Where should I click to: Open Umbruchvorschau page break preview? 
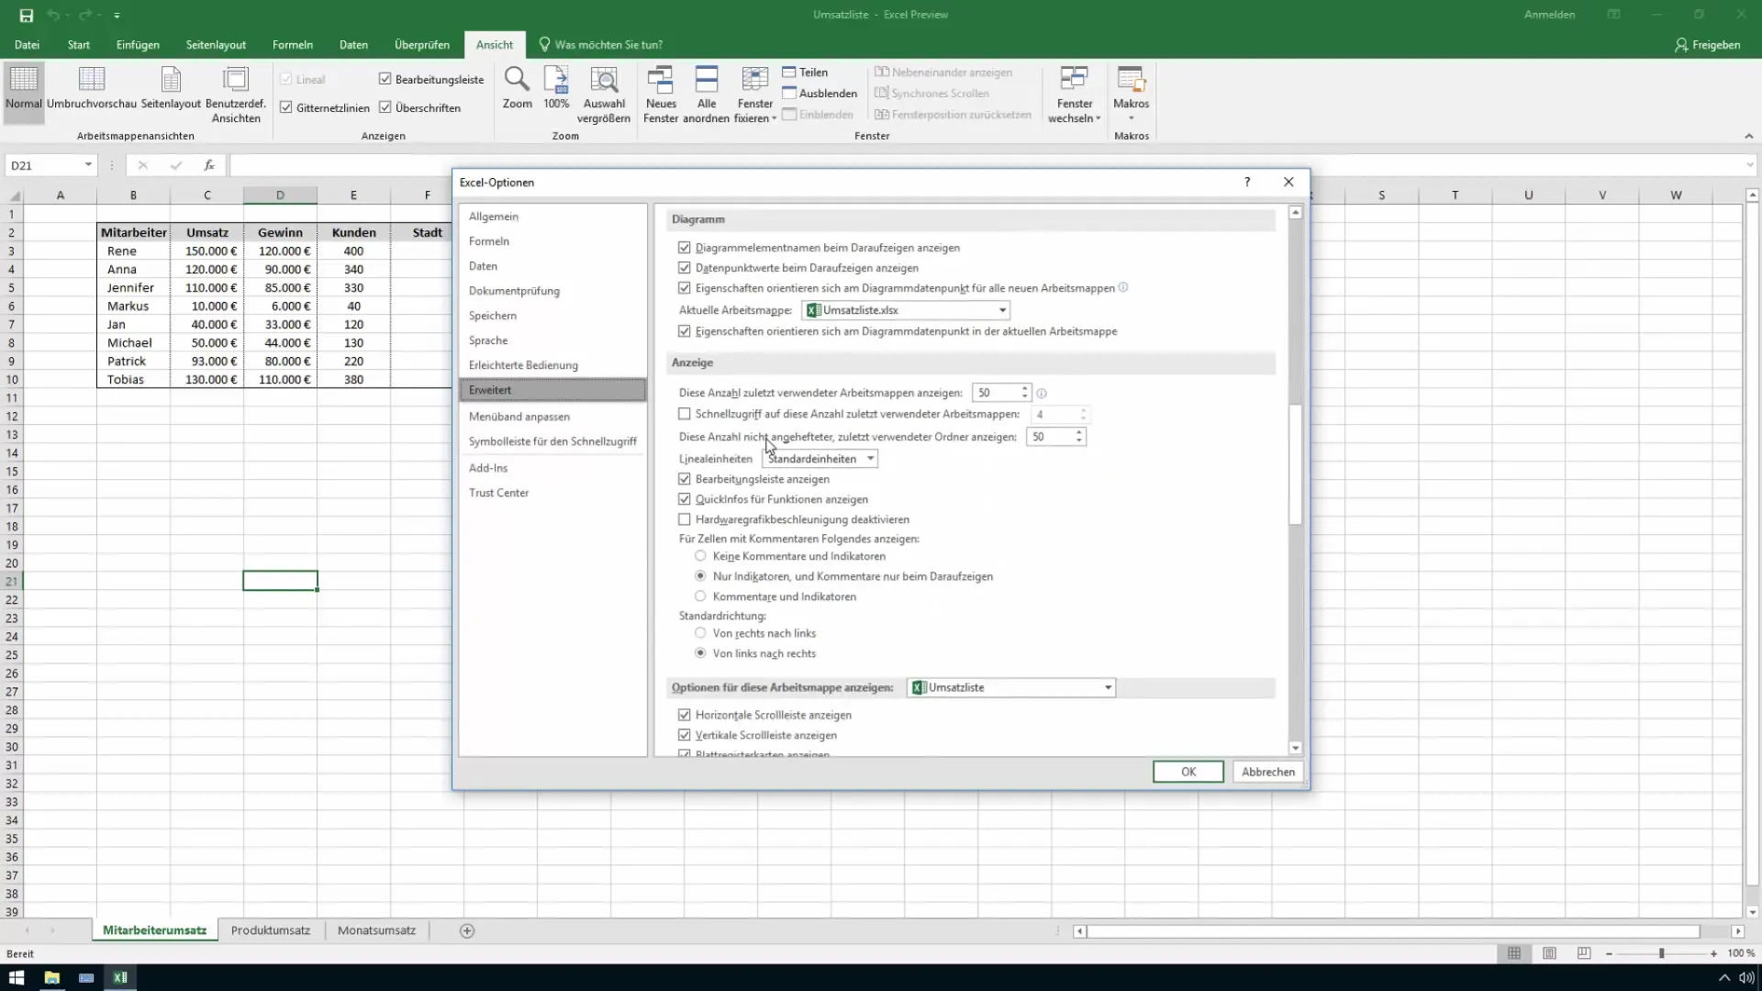click(92, 88)
